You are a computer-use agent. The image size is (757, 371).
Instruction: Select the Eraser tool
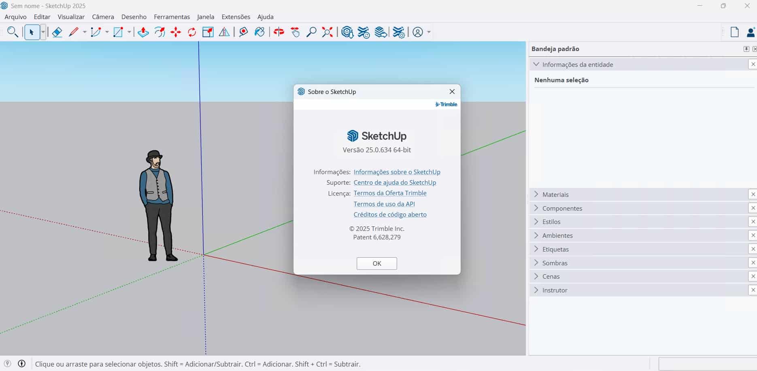57,32
